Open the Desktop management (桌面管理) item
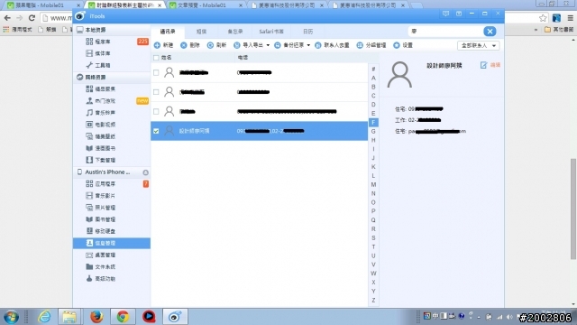The image size is (577, 325). click(112, 255)
